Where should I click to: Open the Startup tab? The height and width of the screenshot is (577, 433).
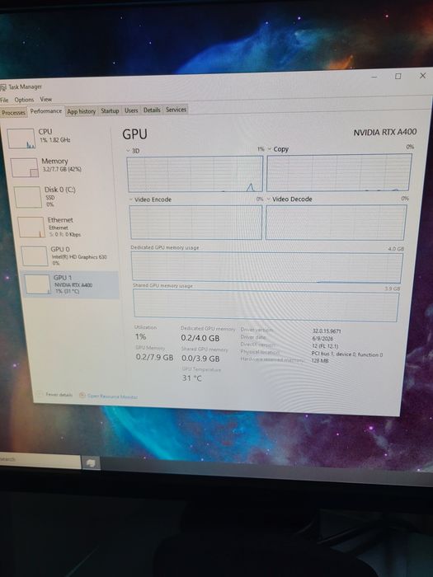pos(110,110)
